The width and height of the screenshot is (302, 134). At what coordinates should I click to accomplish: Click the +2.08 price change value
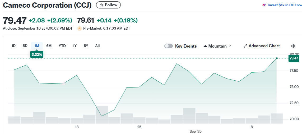[37, 20]
